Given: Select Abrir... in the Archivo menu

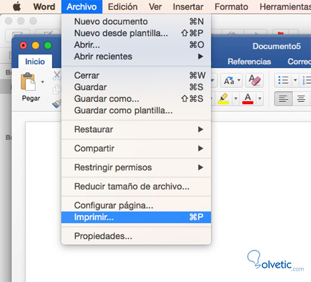Looking at the screenshot, I should click(136, 45).
